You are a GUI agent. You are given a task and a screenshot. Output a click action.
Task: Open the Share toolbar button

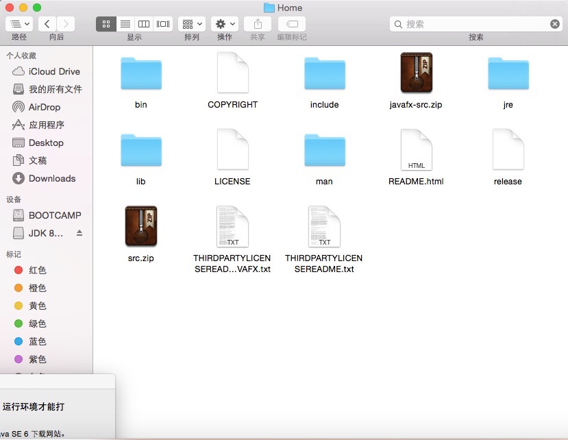tap(258, 24)
